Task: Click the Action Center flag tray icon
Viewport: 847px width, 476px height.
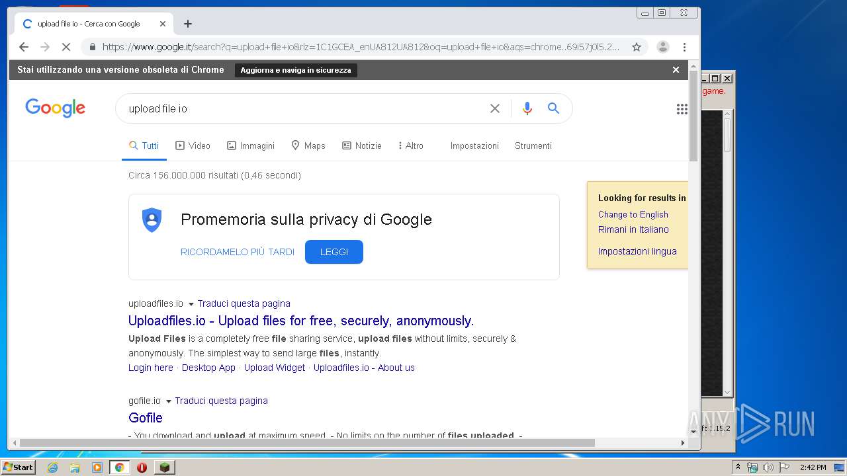Action: (x=784, y=467)
